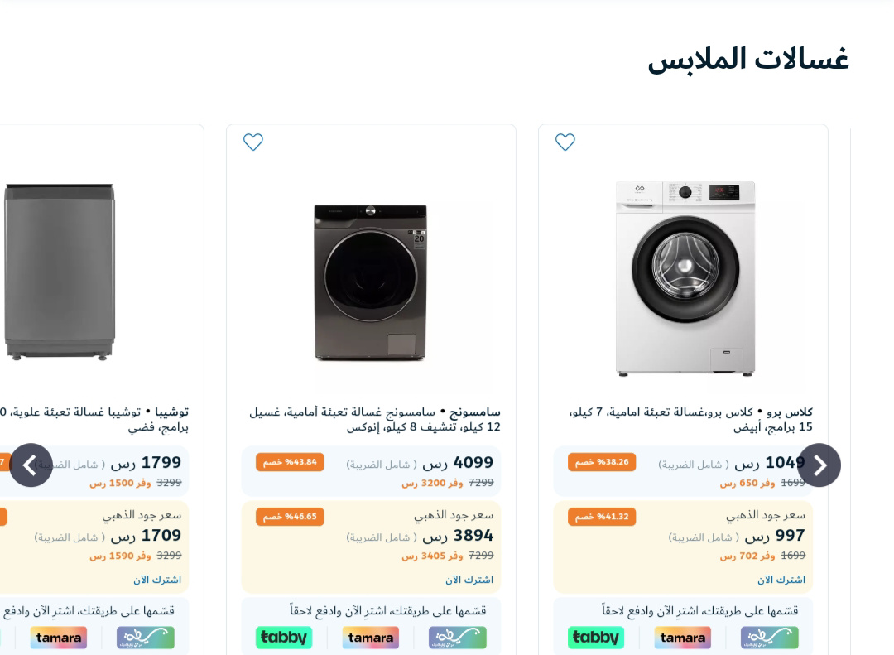Favorite the Samsung washer with heart icon

pos(253,142)
